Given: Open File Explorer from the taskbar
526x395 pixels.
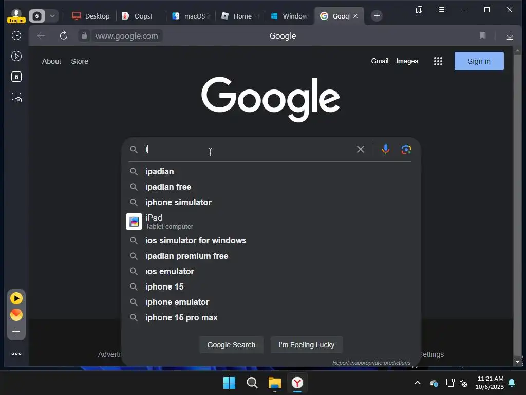Looking at the screenshot, I should (274, 383).
